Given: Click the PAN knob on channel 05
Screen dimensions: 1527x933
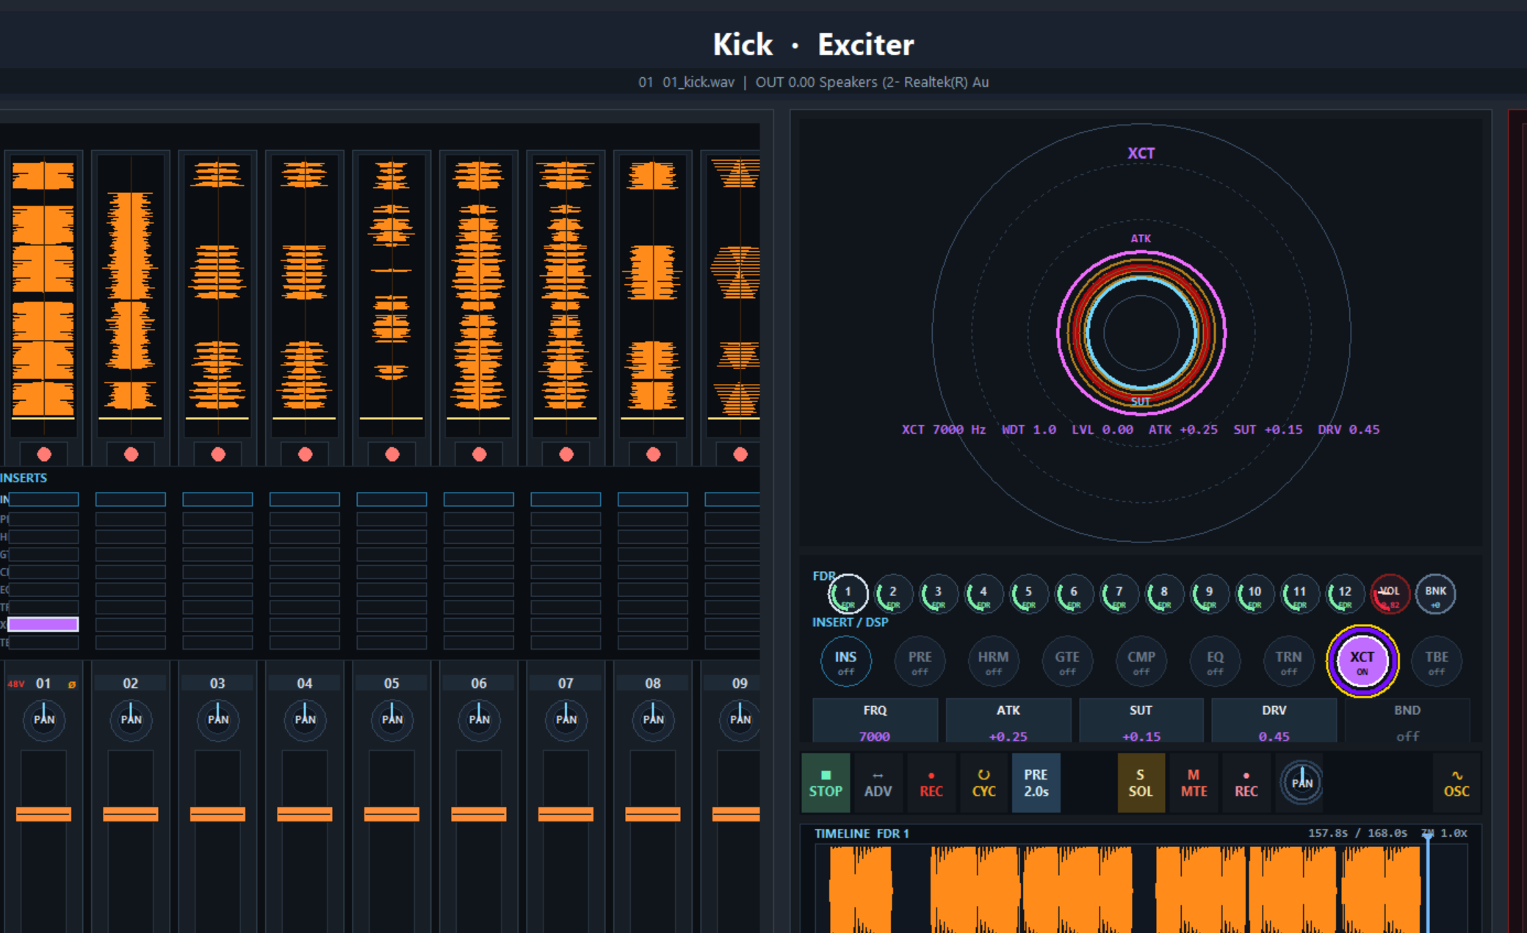Looking at the screenshot, I should (x=392, y=719).
